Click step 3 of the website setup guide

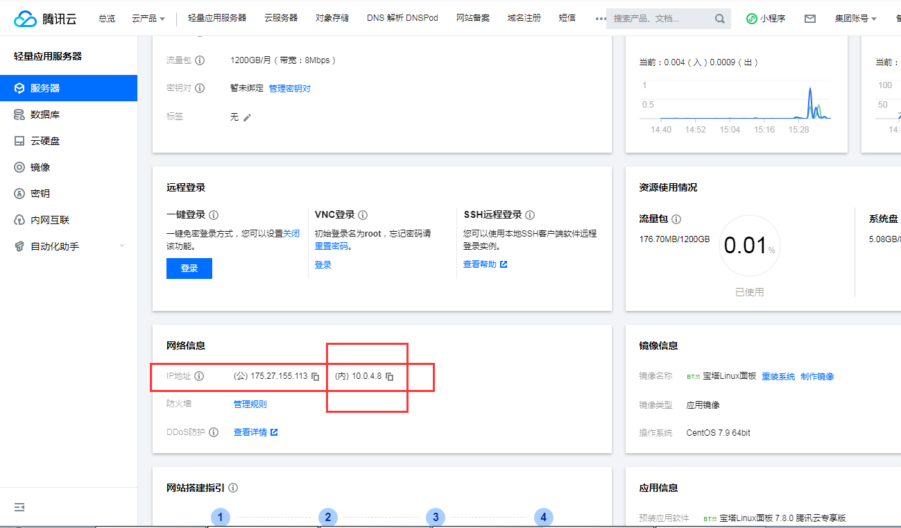436,517
